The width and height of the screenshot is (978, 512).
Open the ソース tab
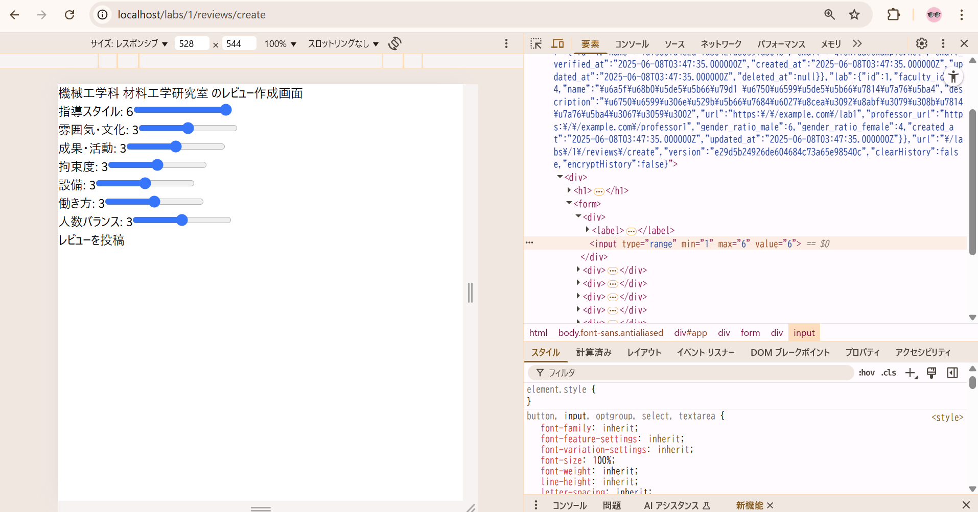click(x=674, y=44)
